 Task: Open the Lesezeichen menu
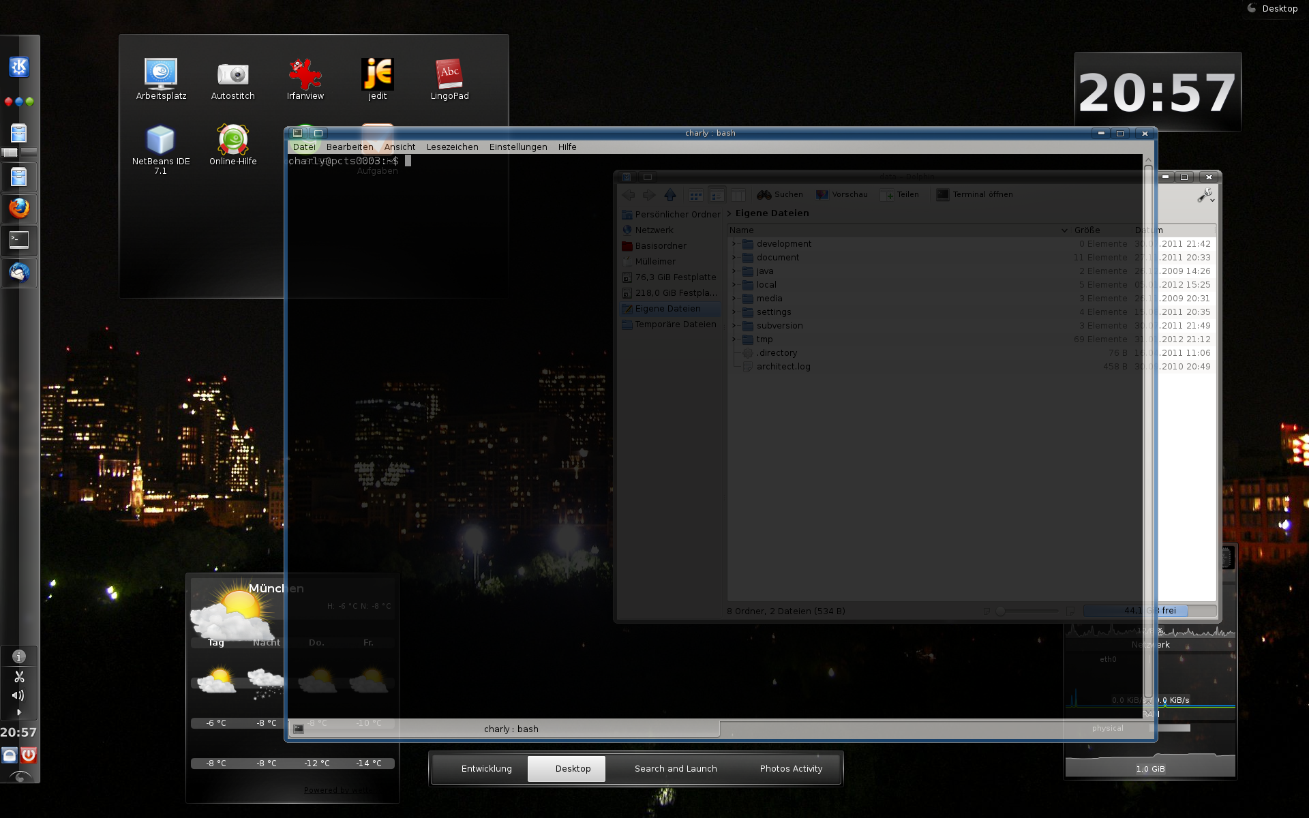coord(452,147)
